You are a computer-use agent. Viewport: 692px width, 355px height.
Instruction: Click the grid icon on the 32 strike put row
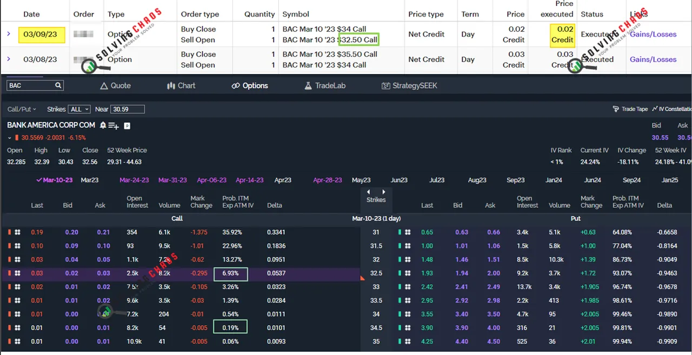(x=409, y=259)
